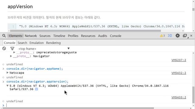Screen dimensions: 195x109
Task: Open the warnings count indicator
Action: coord(162,36)
